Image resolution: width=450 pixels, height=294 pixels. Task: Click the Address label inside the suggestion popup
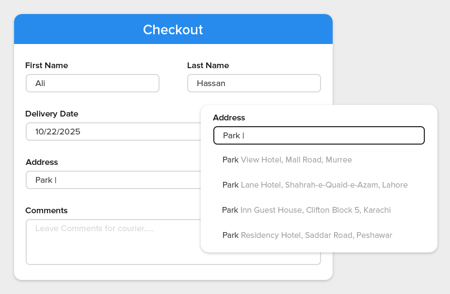tap(229, 118)
